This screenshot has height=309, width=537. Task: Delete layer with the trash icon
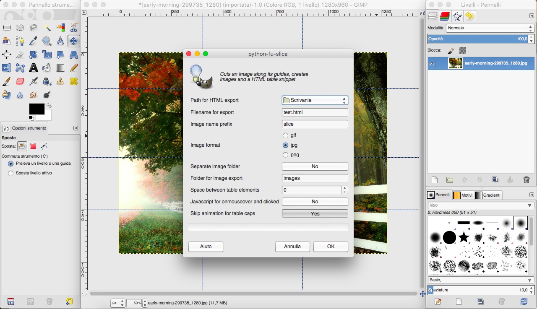pos(526,180)
